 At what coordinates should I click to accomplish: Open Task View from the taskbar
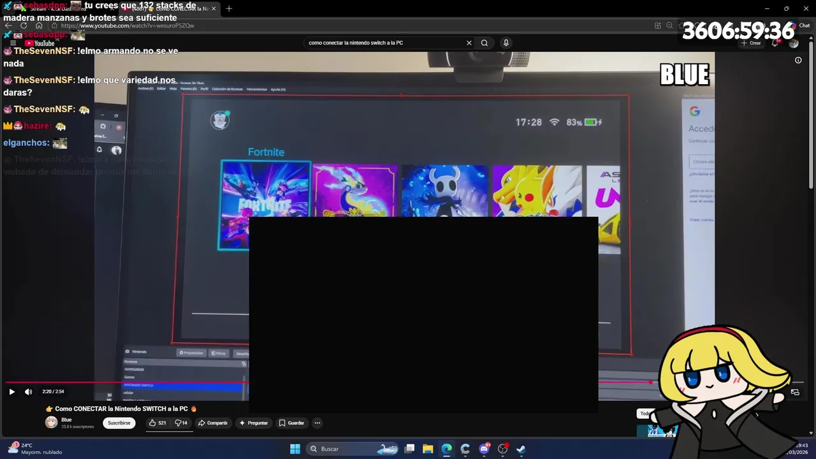(x=410, y=449)
